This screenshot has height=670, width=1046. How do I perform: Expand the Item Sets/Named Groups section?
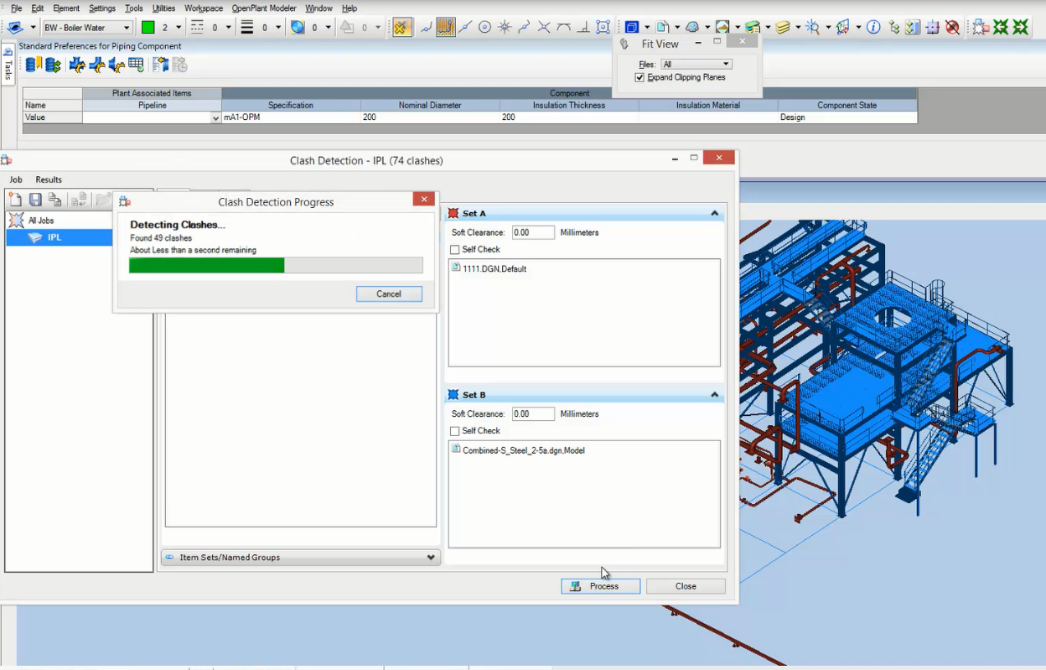(301, 558)
